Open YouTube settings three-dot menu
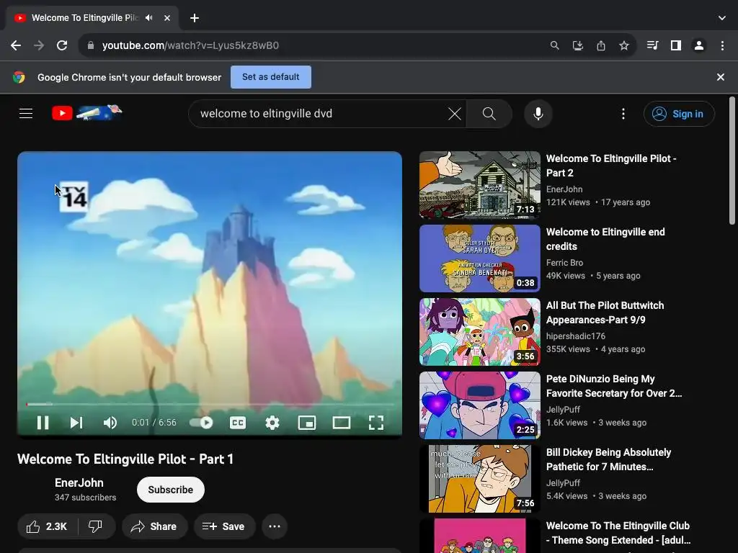This screenshot has width=738, height=553. (623, 114)
